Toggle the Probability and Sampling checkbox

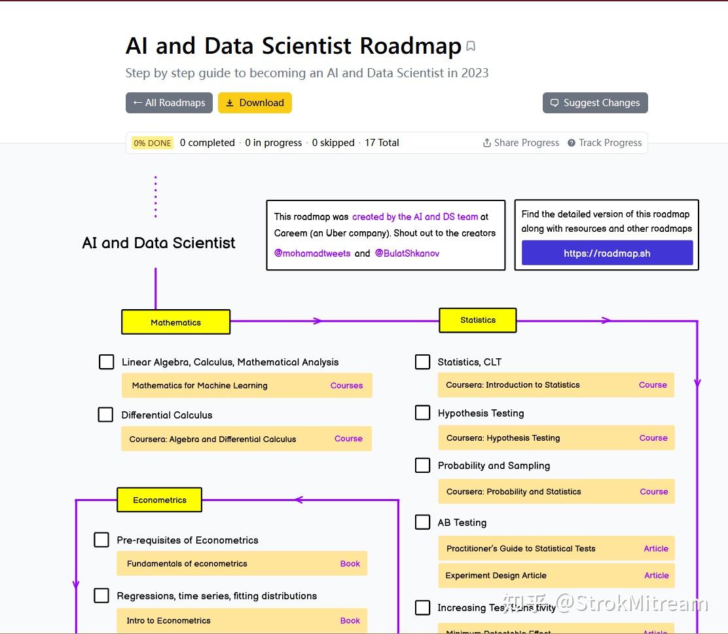tap(423, 465)
